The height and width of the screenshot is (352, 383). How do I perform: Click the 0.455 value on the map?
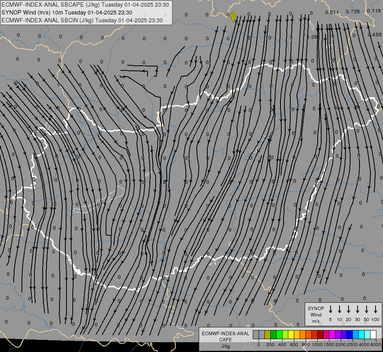pos(375,35)
